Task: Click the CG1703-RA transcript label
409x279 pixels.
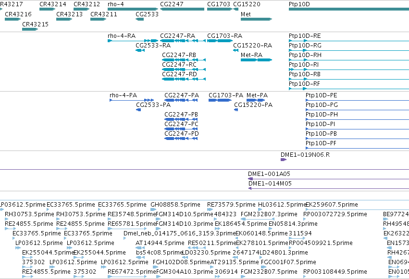Action: (x=224, y=36)
